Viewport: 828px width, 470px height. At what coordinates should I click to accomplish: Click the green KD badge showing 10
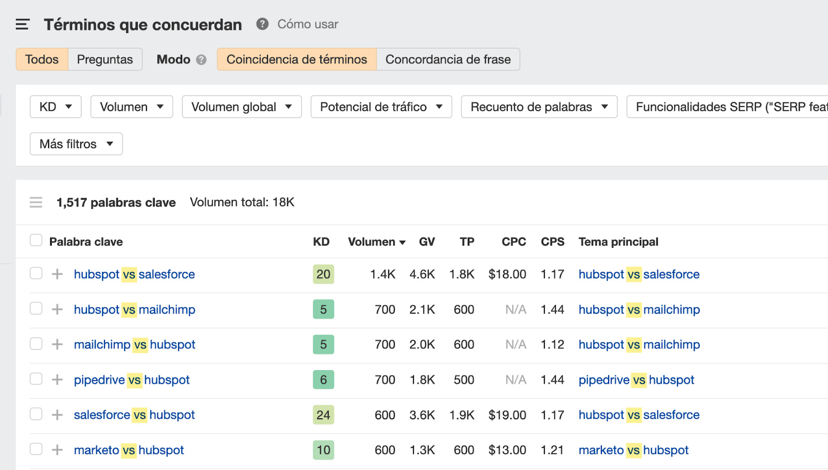click(323, 450)
